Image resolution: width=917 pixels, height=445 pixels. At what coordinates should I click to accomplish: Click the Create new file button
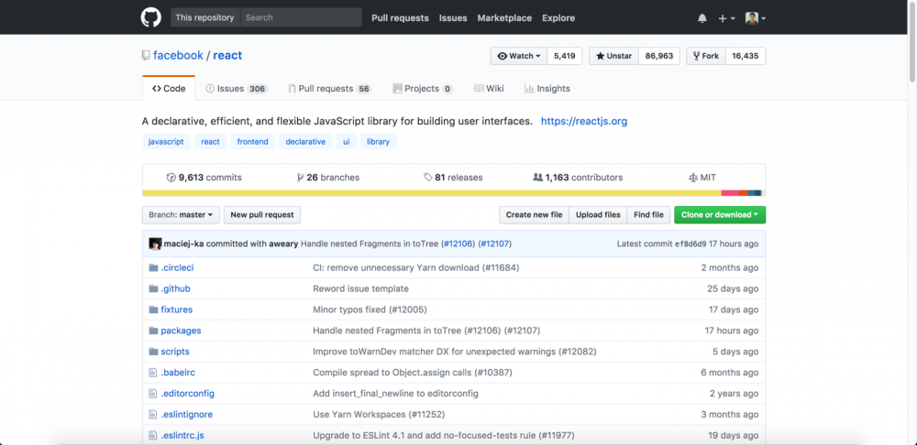coord(534,215)
